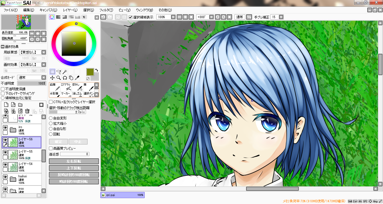Click the 遠近感 perspective input field
This screenshot has width=383, height=204.
coord(75,154)
